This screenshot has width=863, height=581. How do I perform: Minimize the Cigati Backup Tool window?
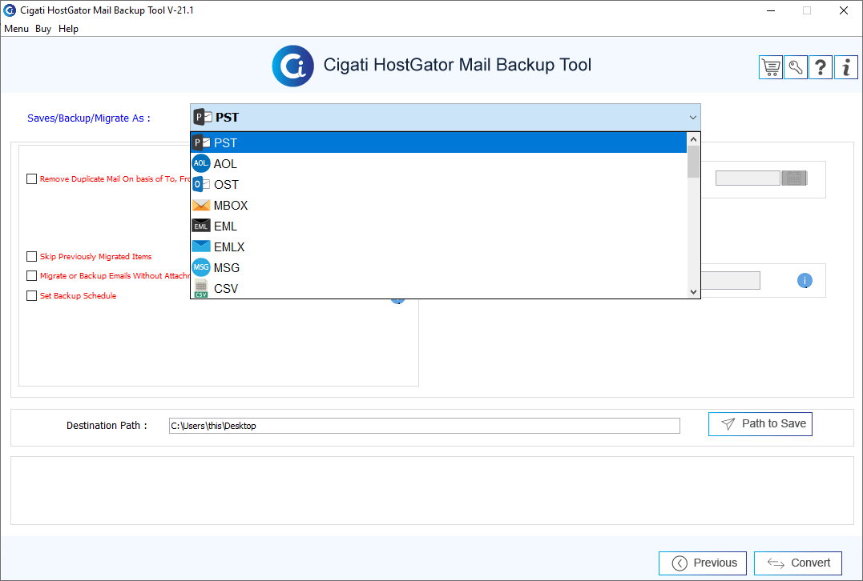tap(771, 10)
